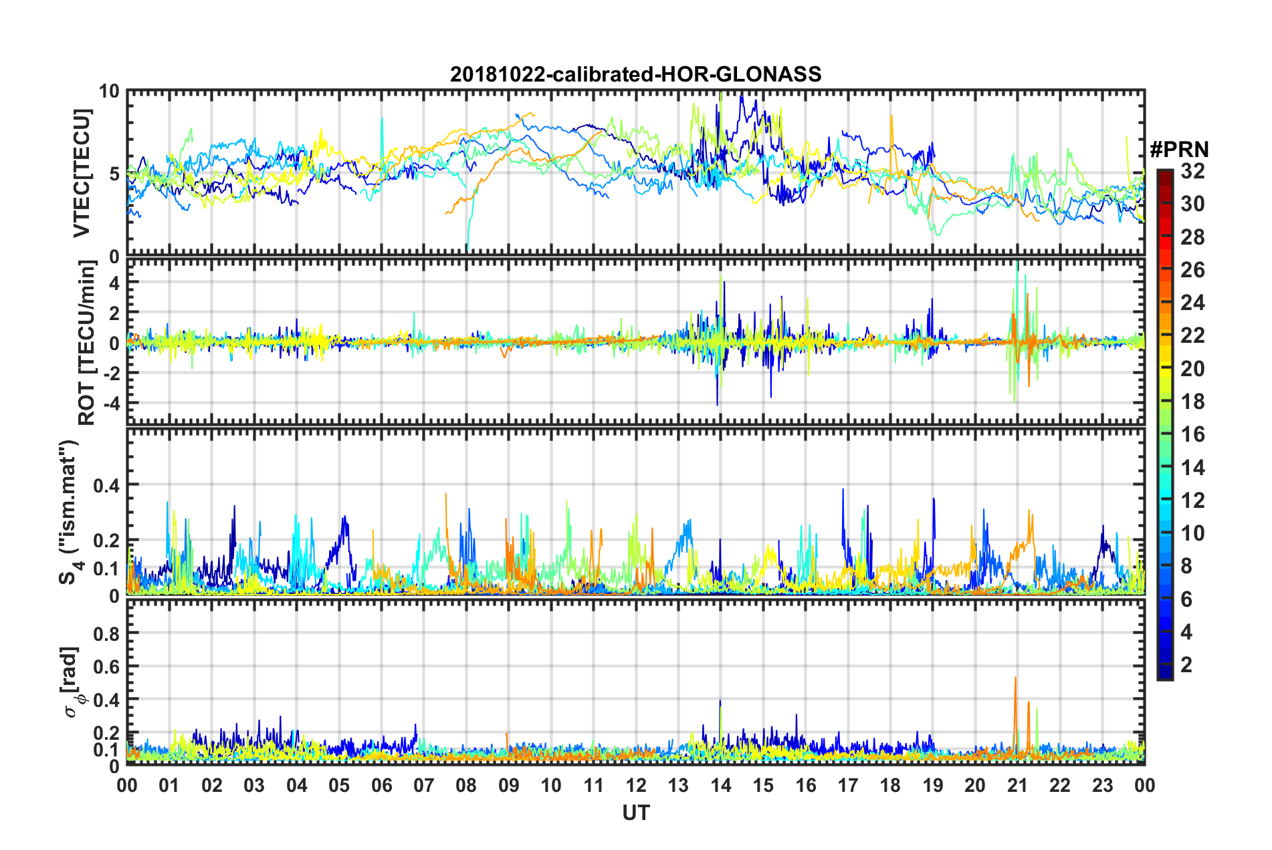The width and height of the screenshot is (1272, 850).
Task: Click the dark blue bottom of colorbar
Action: pos(1164,674)
